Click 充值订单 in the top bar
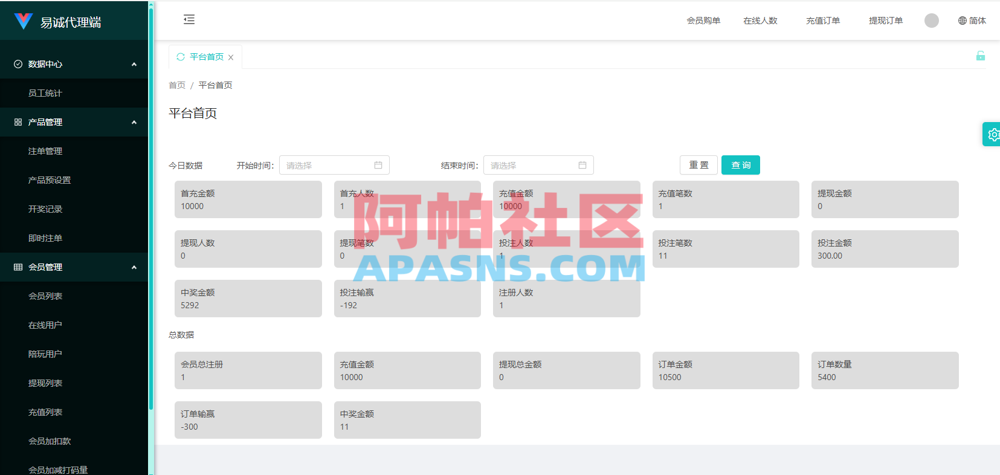This screenshot has height=475, width=1000. [x=823, y=21]
